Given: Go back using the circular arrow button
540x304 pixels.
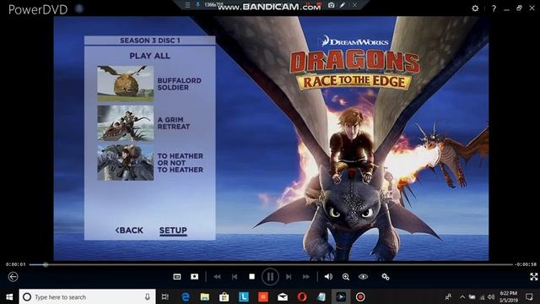Looking at the screenshot, I should pos(13,277).
